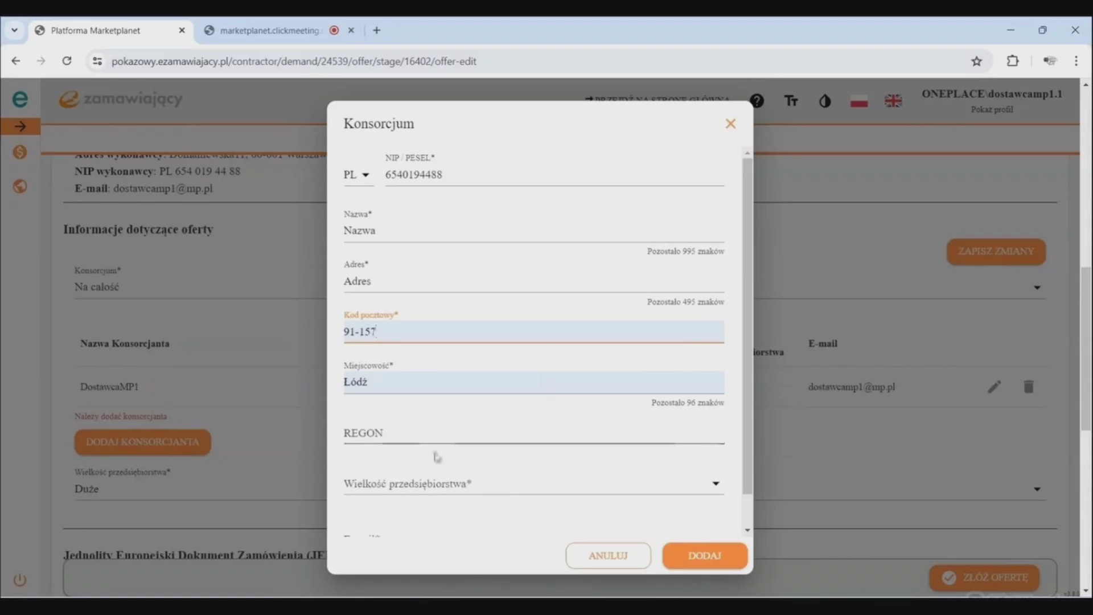Click the power logout icon in sidebar
Screen dimensions: 1093x615
[20, 580]
